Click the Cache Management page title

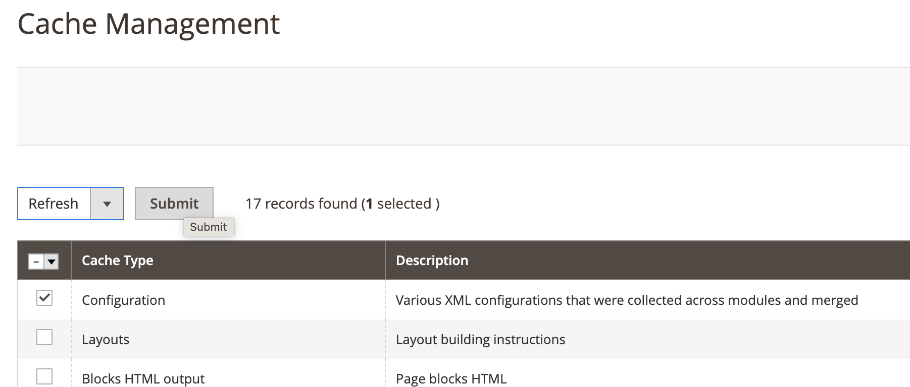pos(149,23)
